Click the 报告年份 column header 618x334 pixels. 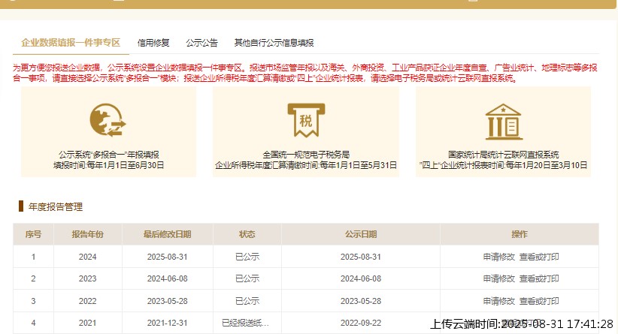tap(87, 234)
